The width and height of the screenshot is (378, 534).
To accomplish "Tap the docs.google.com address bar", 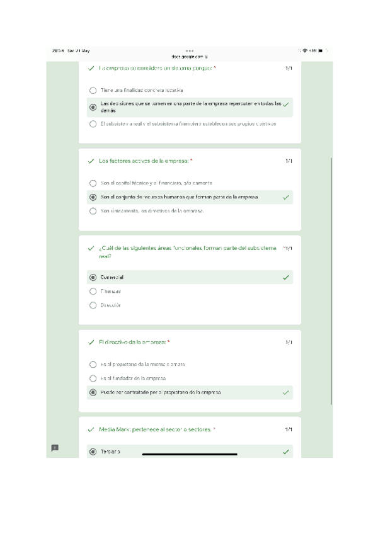I will tap(189, 57).
